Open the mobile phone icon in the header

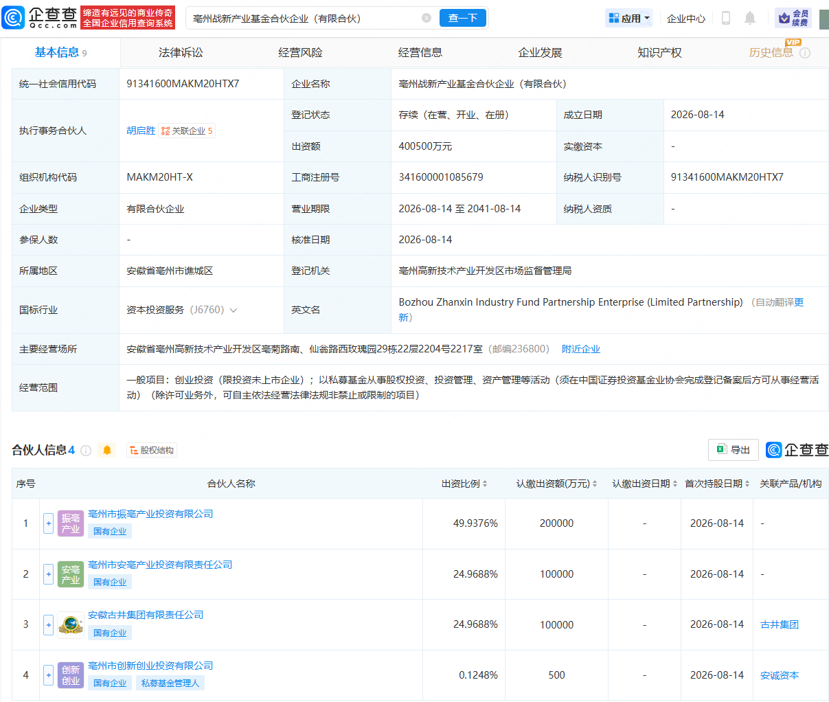tap(726, 18)
